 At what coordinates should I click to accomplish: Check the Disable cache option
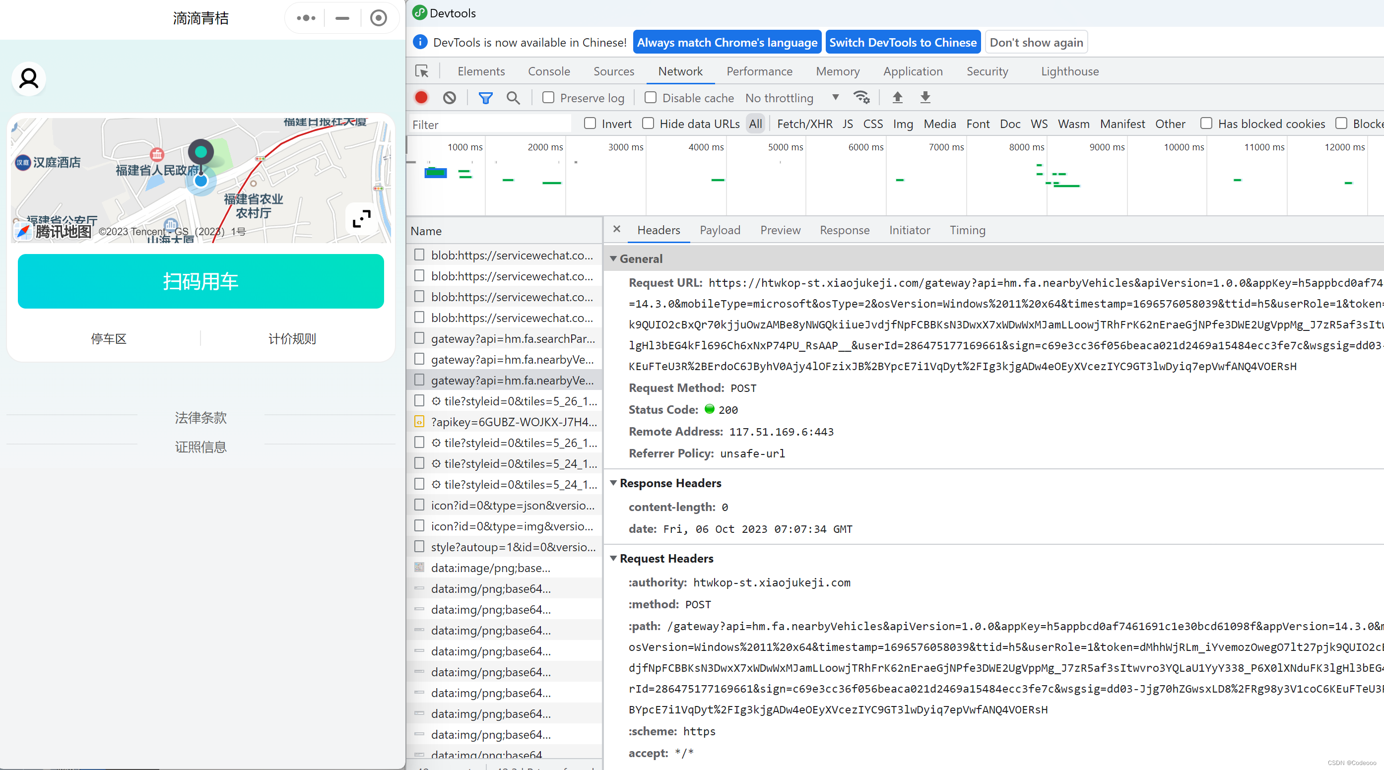click(650, 98)
